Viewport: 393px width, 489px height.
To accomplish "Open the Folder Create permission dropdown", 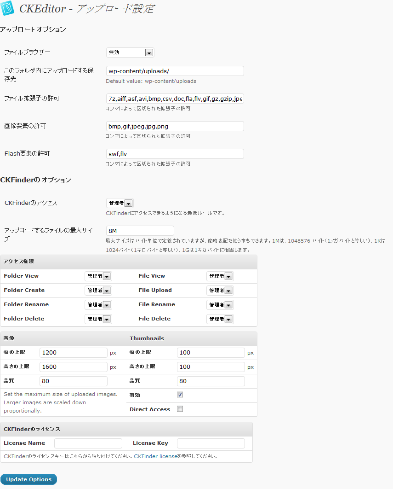I will point(98,291).
